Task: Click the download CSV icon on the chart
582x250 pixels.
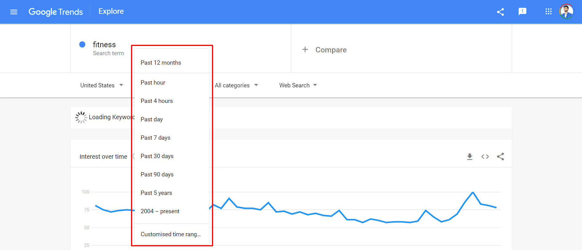Action: (470, 156)
